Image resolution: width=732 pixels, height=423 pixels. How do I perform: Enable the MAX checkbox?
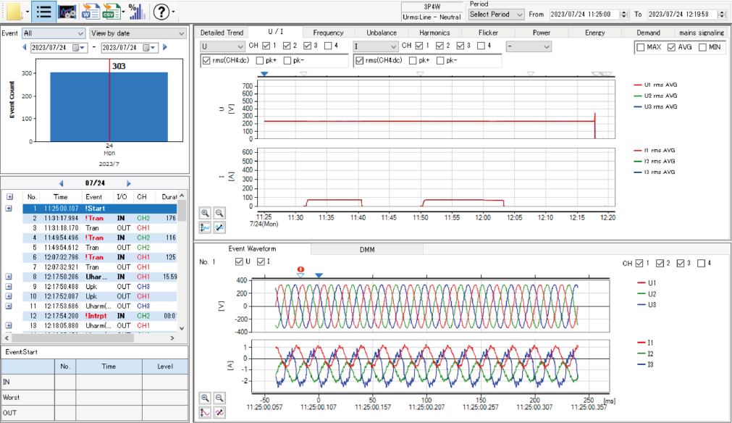641,47
